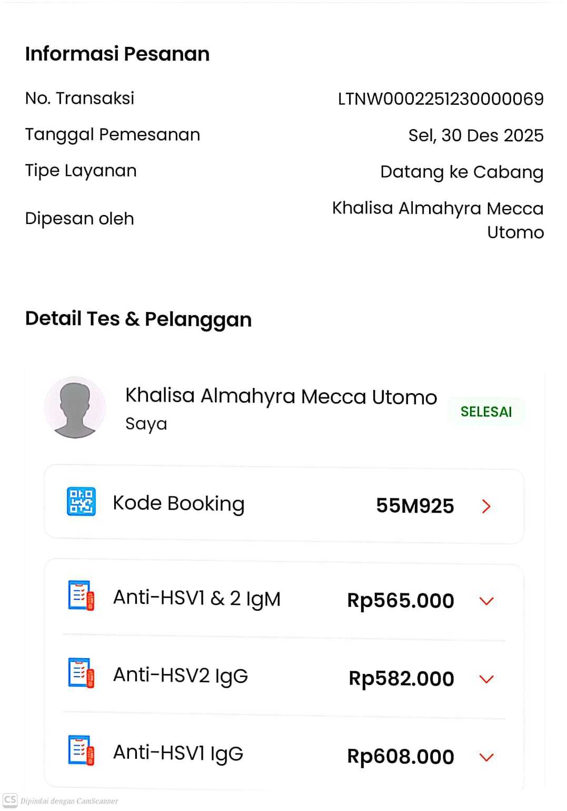
Task: Tap the QR code icon beside Kode Booking
Action: 81,501
